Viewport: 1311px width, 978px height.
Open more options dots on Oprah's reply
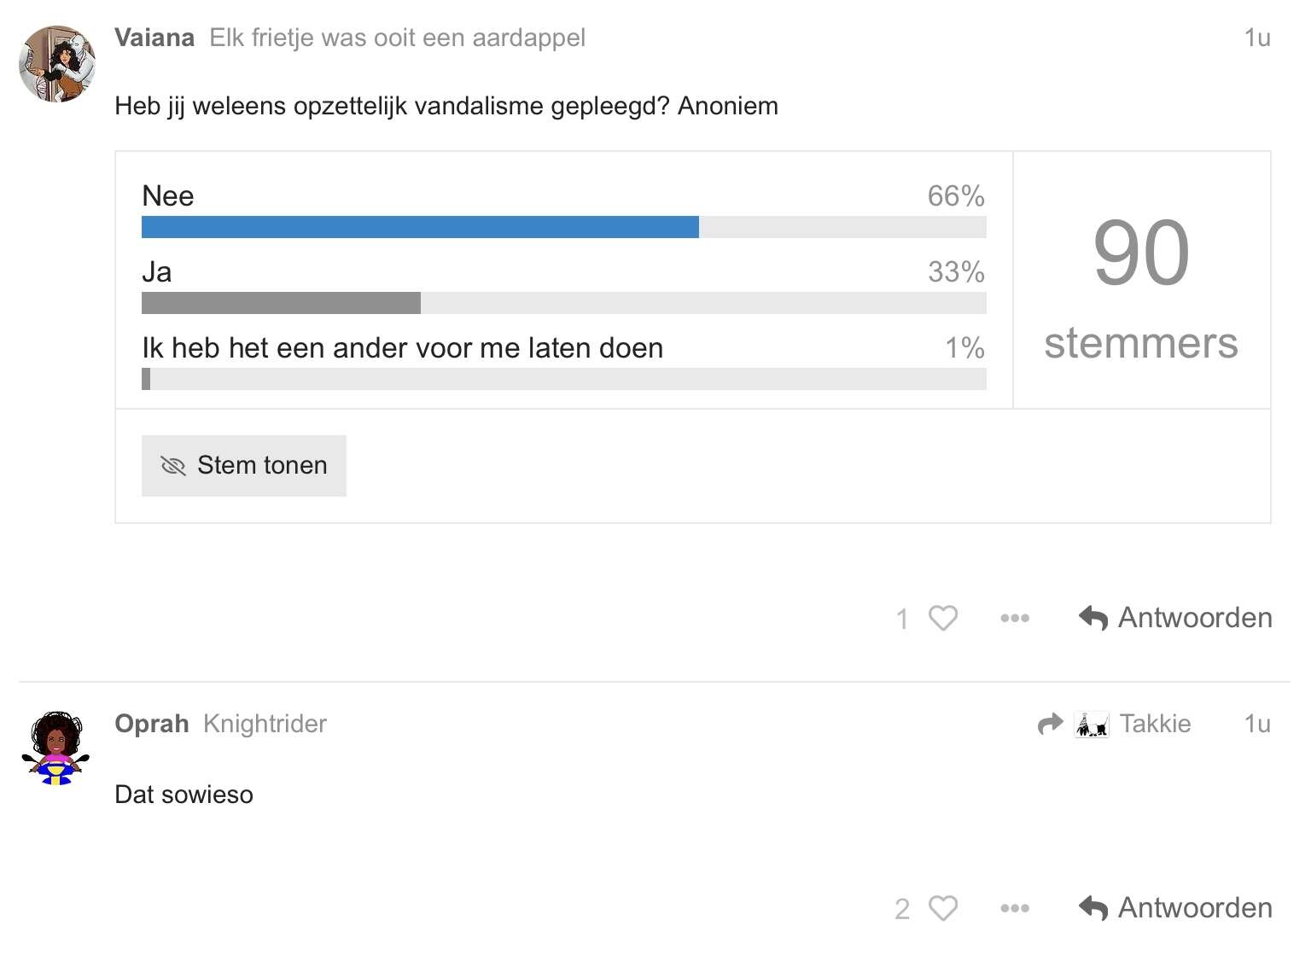[x=1015, y=908]
